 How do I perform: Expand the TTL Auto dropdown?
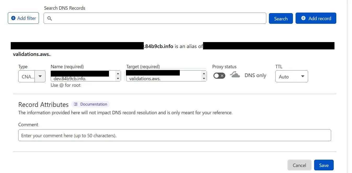pos(292,77)
